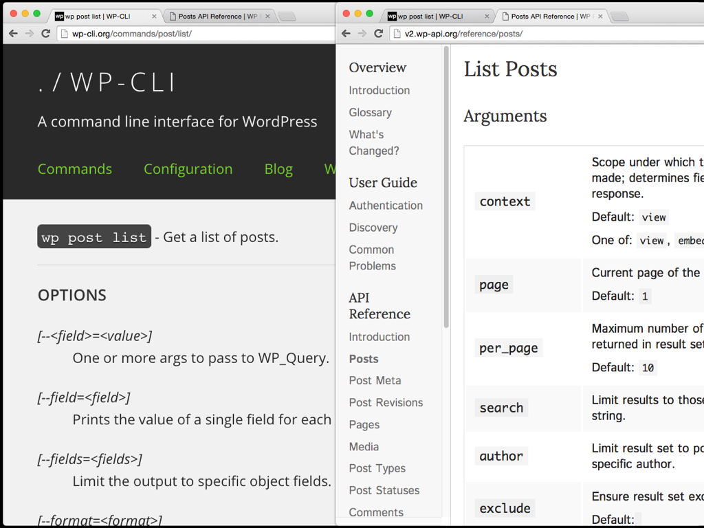Close the 'Posts API Reference' tab in left window
Screen dimensions: 704x528
click(x=267, y=16)
